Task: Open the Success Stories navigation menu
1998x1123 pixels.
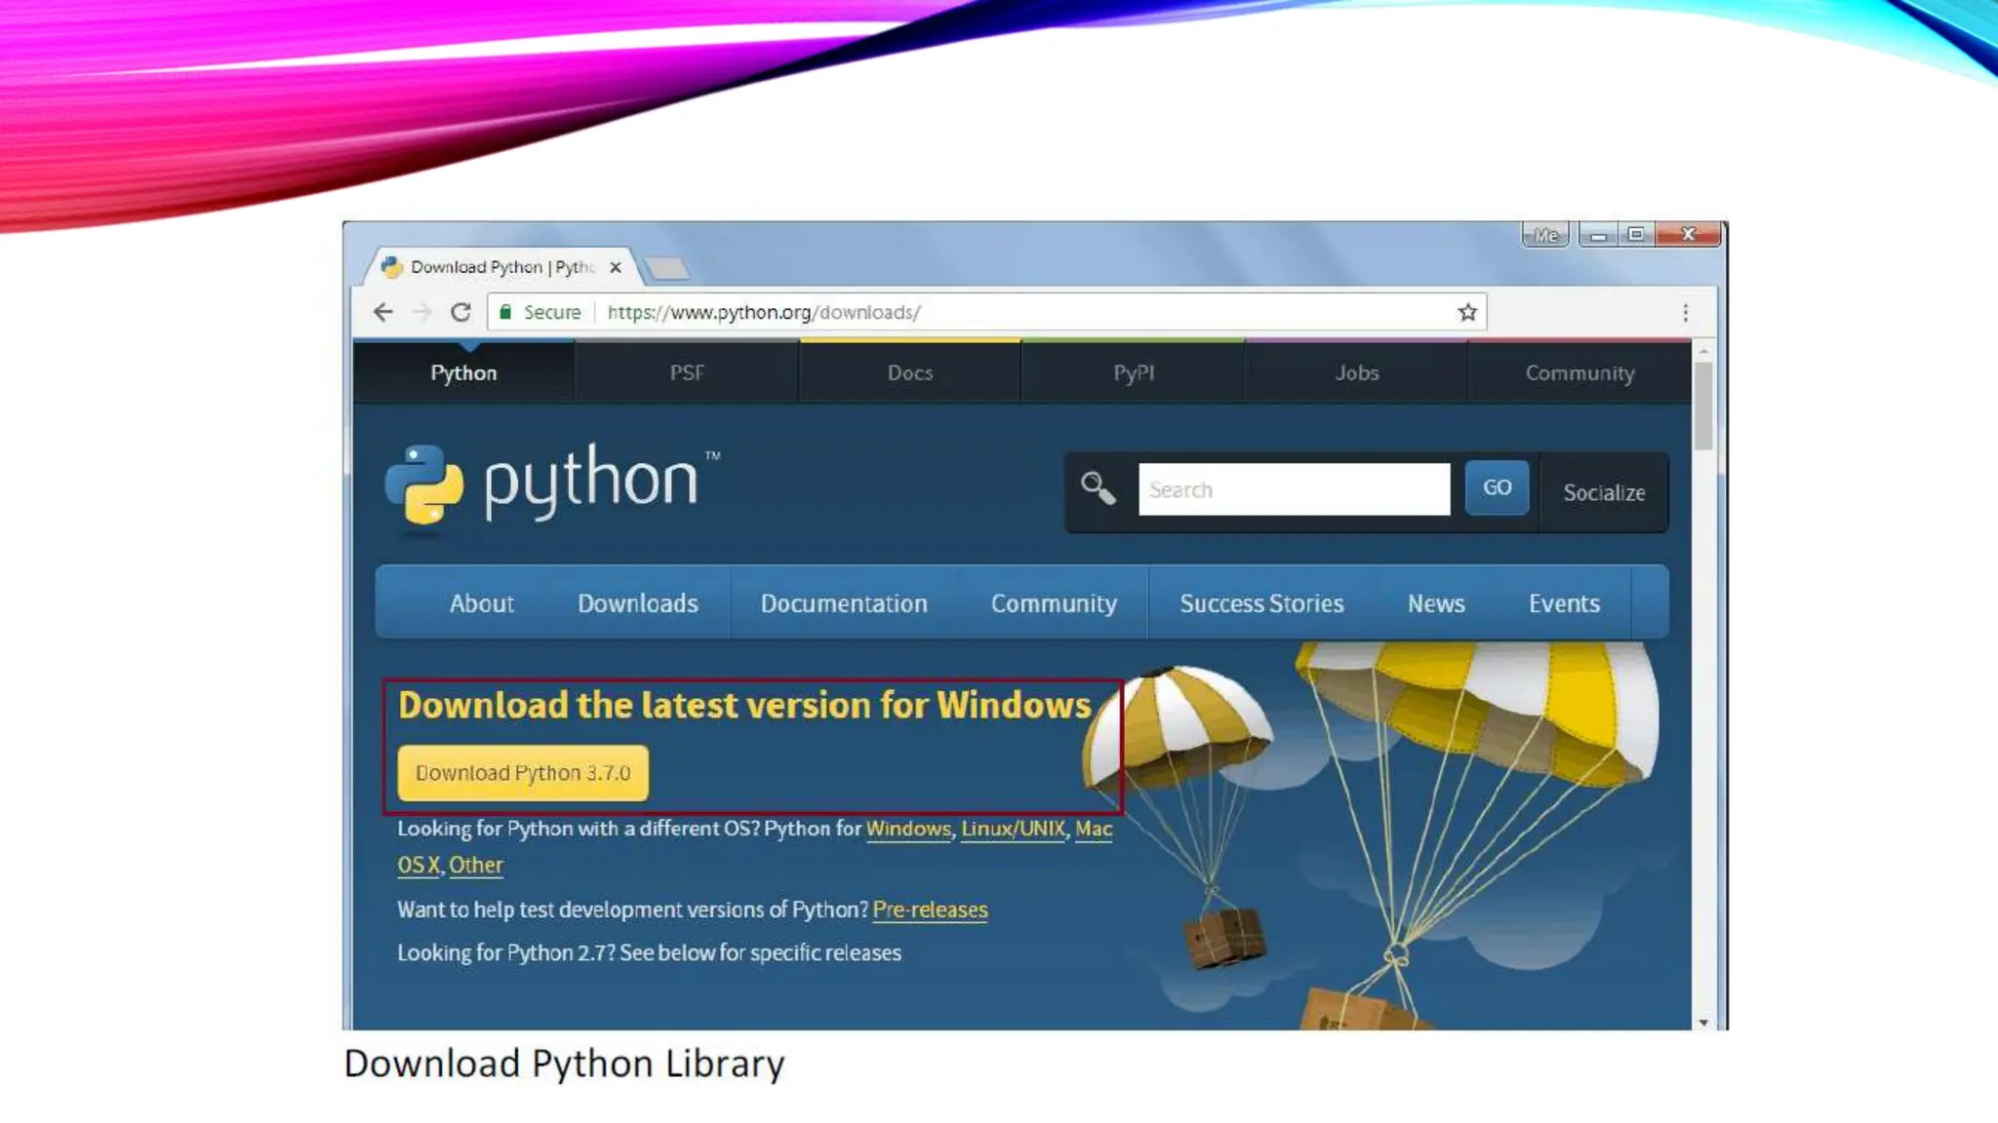Action: click(x=1261, y=603)
